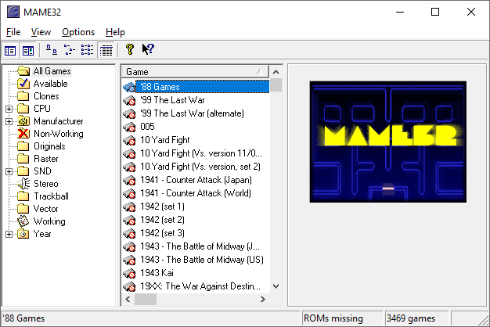Expand the Manufacturer tree node

(9, 121)
